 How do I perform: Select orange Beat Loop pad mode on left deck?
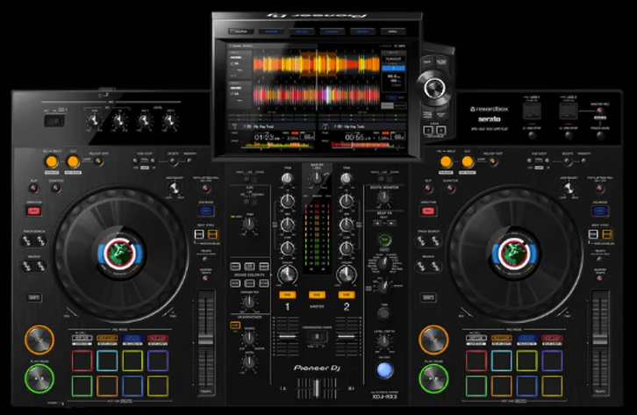pyautogui.click(x=107, y=338)
